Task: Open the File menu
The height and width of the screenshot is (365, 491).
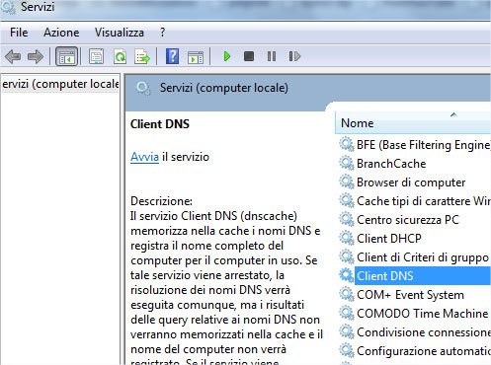Action: 19,33
